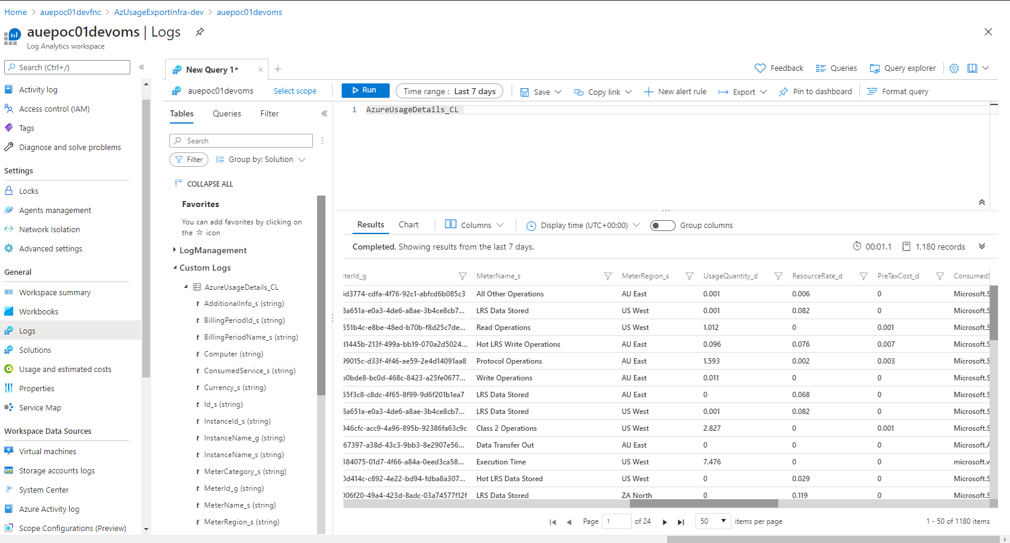
Task: Open Access control (IAM)
Action: (x=54, y=109)
